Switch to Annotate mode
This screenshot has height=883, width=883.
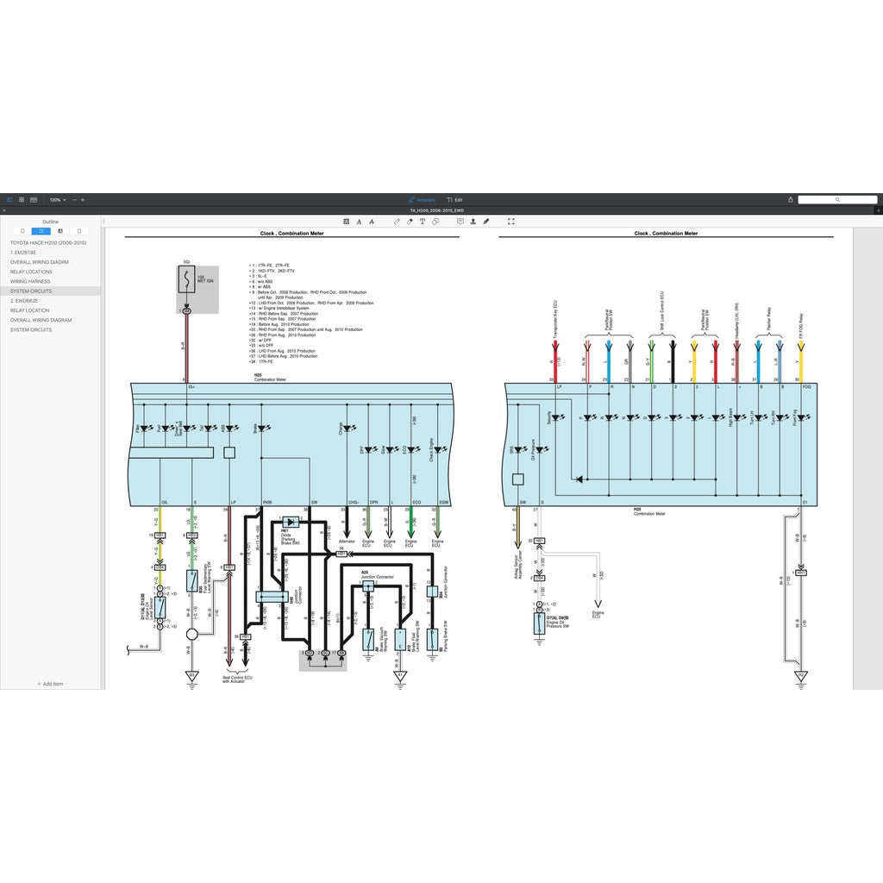pyautogui.click(x=422, y=199)
